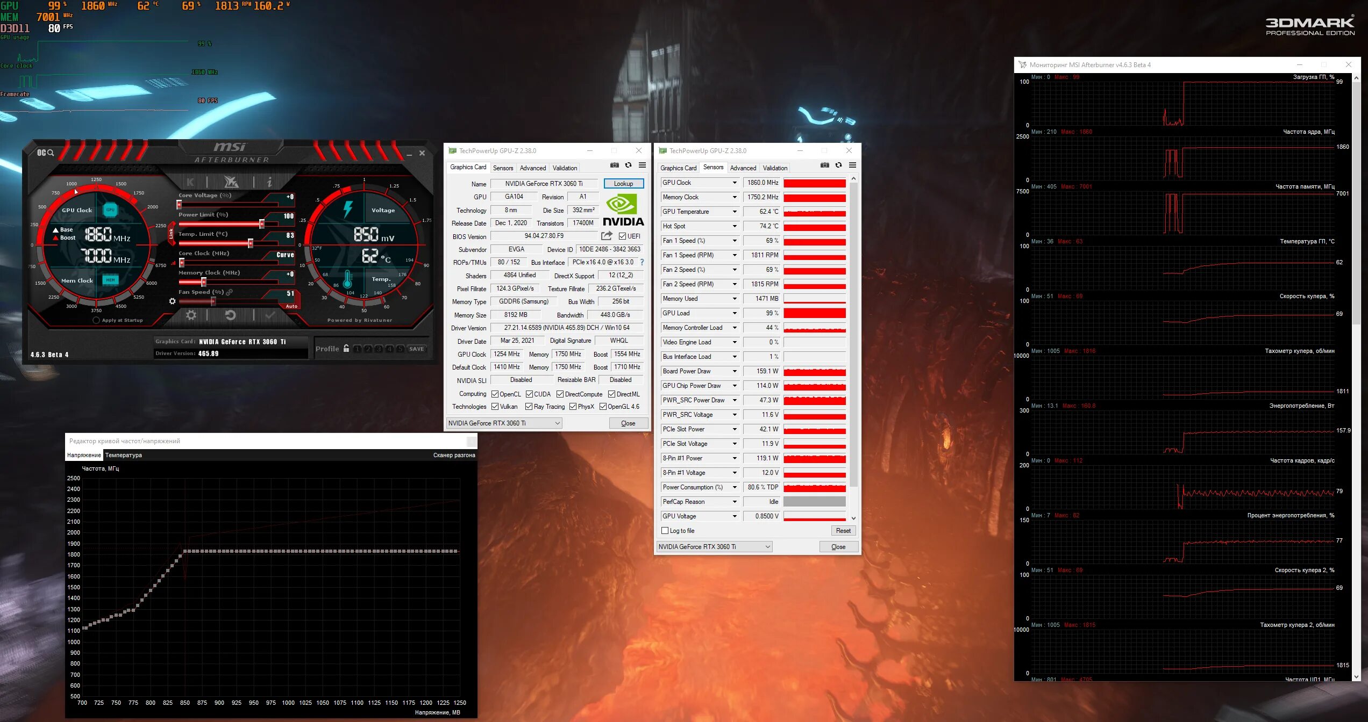Click the Power Limit slider handle
Viewport: 1368px width, 722px height.
pos(262,224)
